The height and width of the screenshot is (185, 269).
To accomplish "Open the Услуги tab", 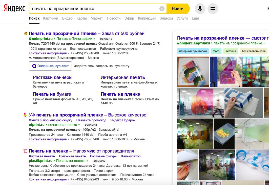I will tap(182, 18).
